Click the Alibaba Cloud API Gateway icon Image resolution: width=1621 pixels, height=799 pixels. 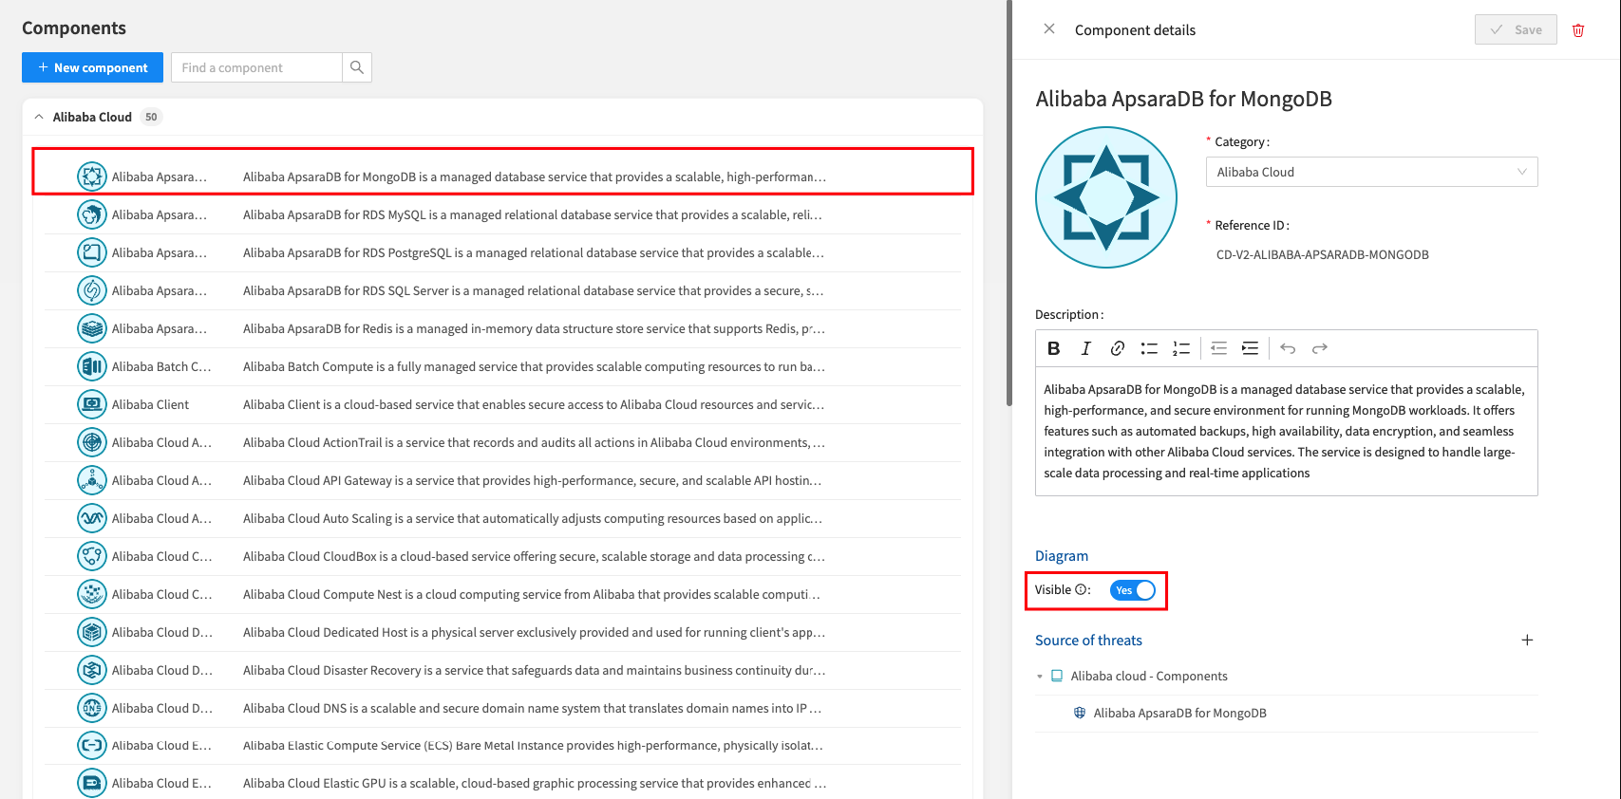tap(92, 480)
